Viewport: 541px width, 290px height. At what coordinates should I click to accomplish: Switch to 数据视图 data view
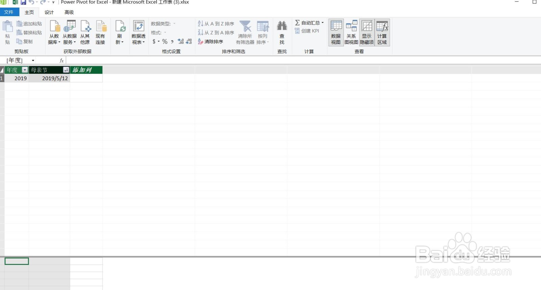tap(336, 32)
